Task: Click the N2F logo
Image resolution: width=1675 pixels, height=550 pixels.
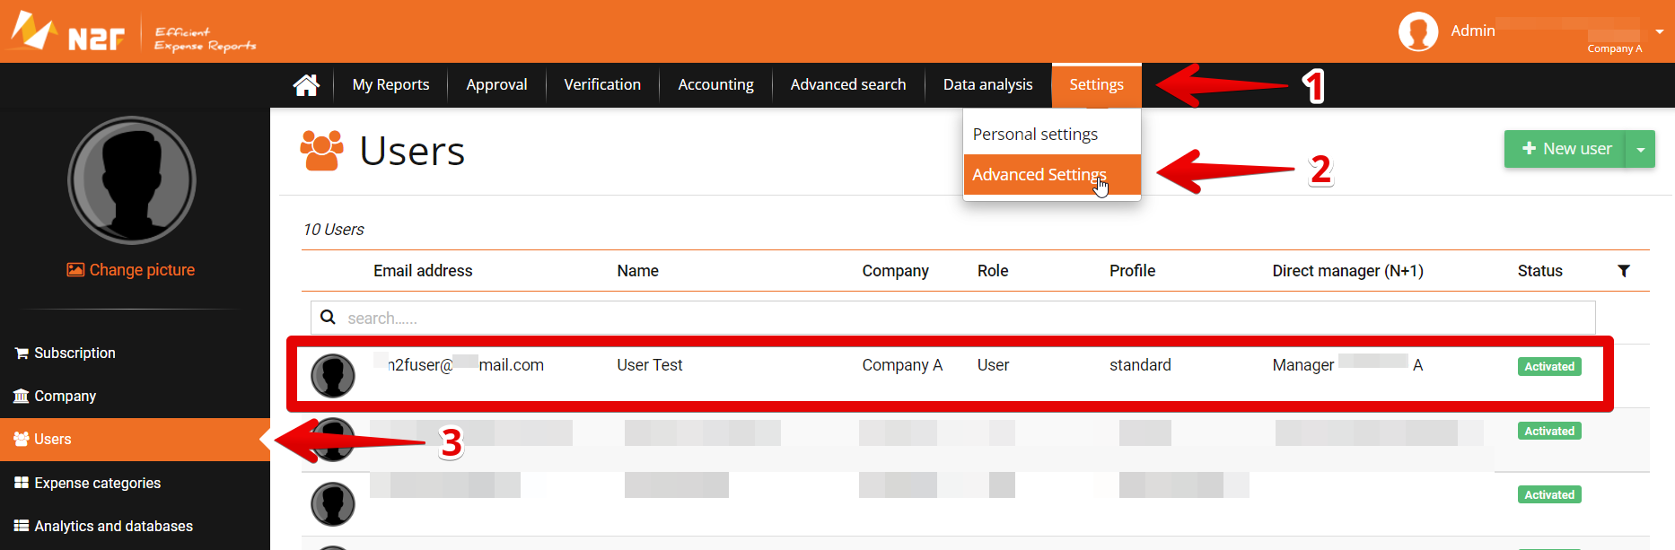Action: 68,31
